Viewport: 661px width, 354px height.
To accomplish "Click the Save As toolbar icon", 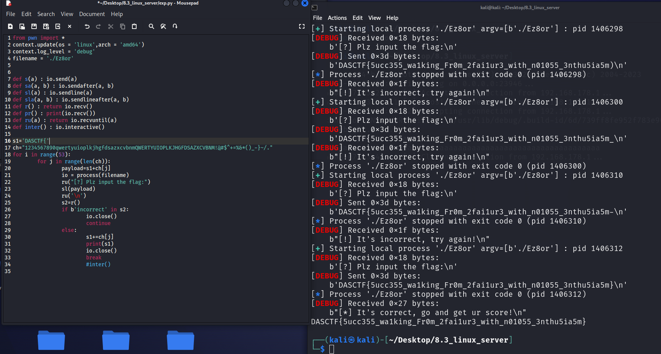I will [x=46, y=26].
